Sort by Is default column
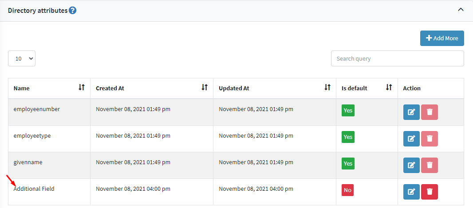This screenshot has height=208, width=473. tap(389, 88)
